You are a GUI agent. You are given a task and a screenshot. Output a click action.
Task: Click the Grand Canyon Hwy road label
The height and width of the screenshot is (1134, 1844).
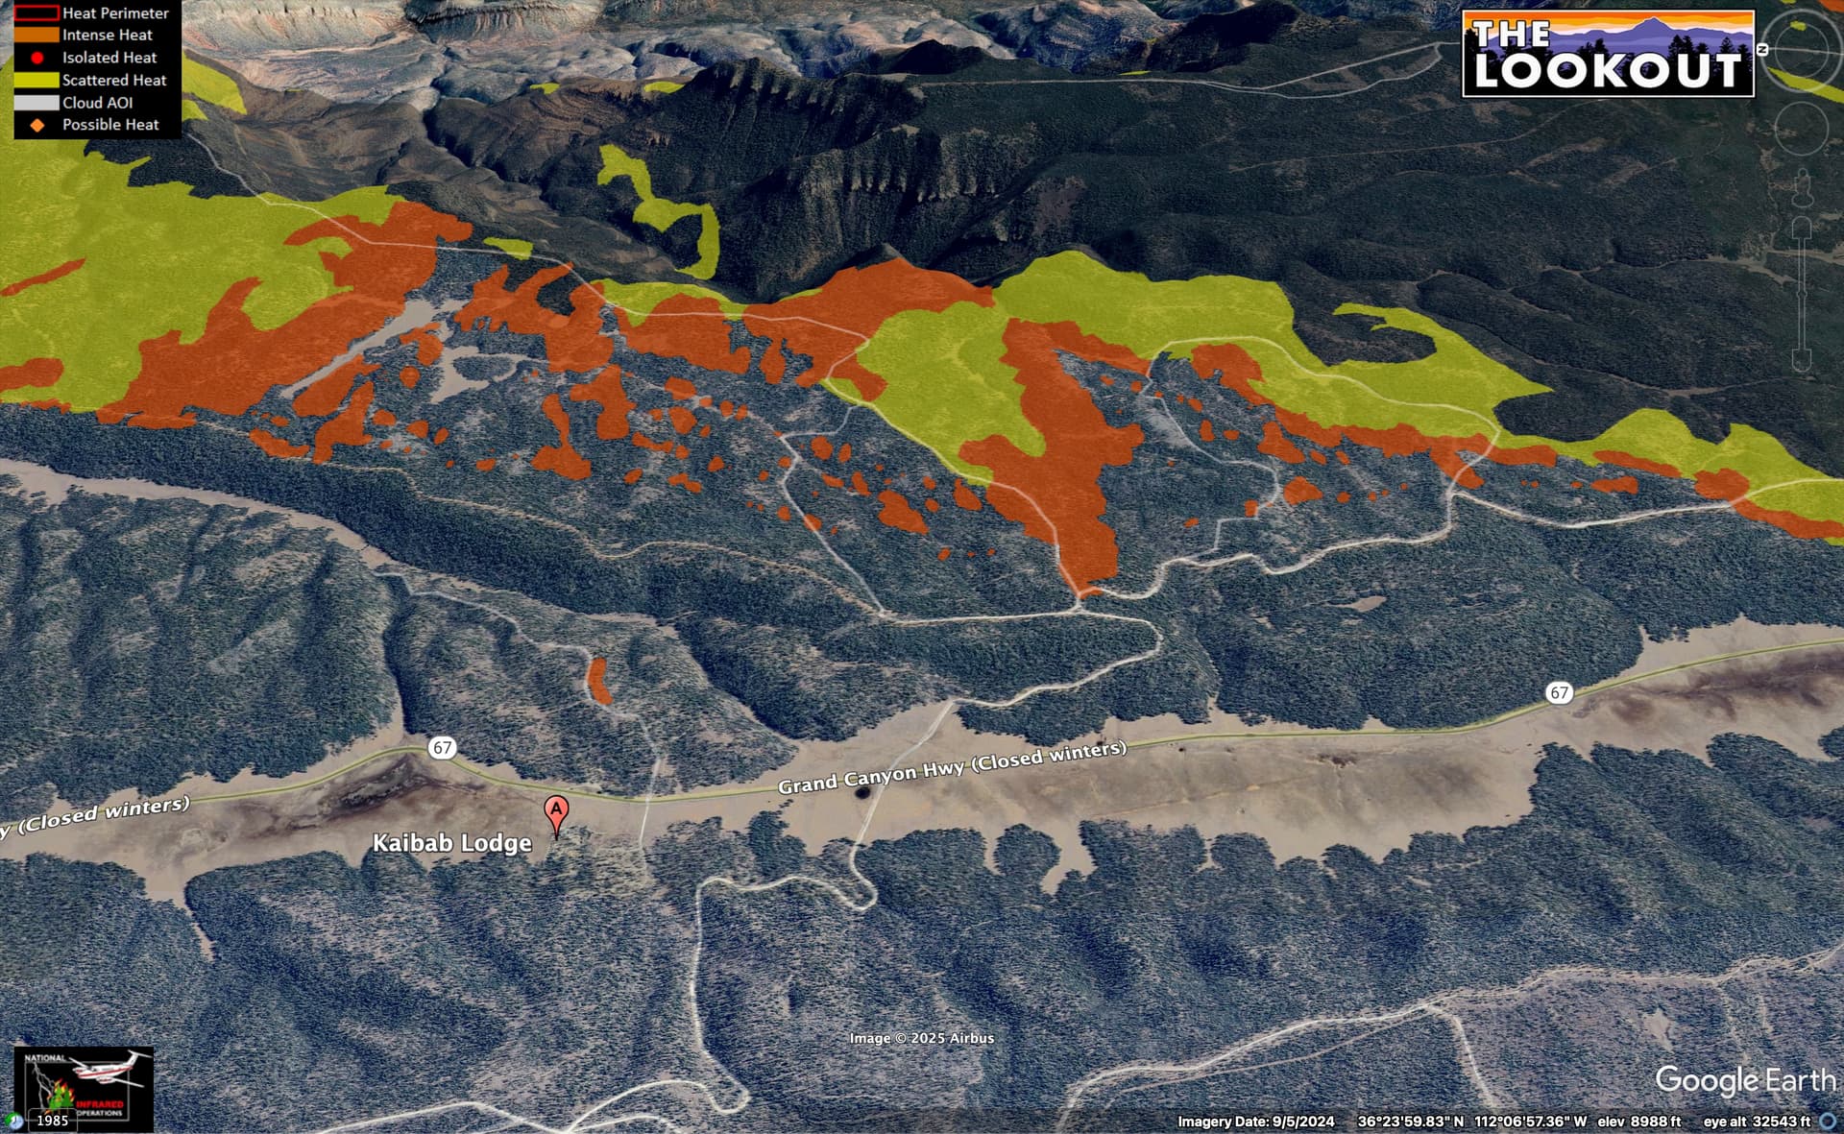tap(952, 767)
